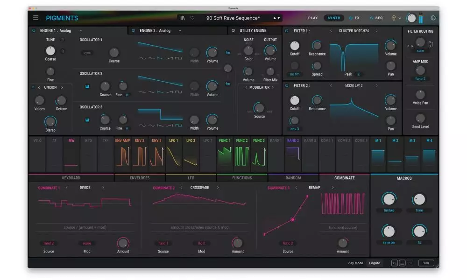Open settings with the gear icon
This screenshot has height=280, width=467.
click(433, 18)
